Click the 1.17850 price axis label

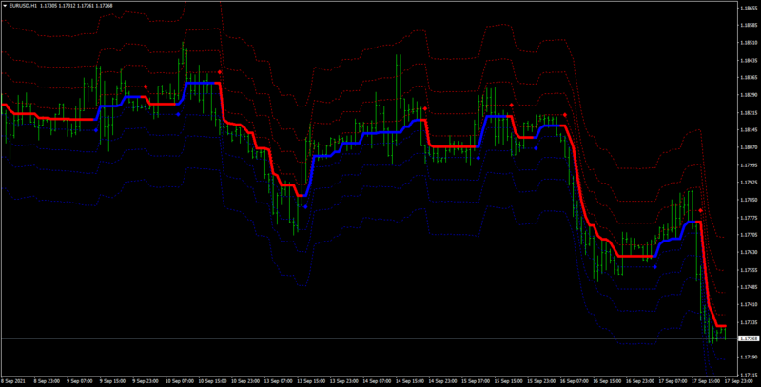click(749, 200)
